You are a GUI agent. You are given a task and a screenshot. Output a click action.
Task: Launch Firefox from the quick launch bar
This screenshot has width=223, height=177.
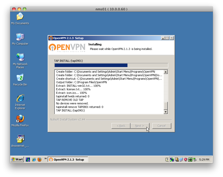click(x=40, y=160)
